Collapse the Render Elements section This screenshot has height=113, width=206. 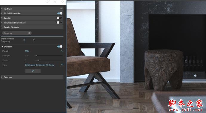click(x=2, y=27)
